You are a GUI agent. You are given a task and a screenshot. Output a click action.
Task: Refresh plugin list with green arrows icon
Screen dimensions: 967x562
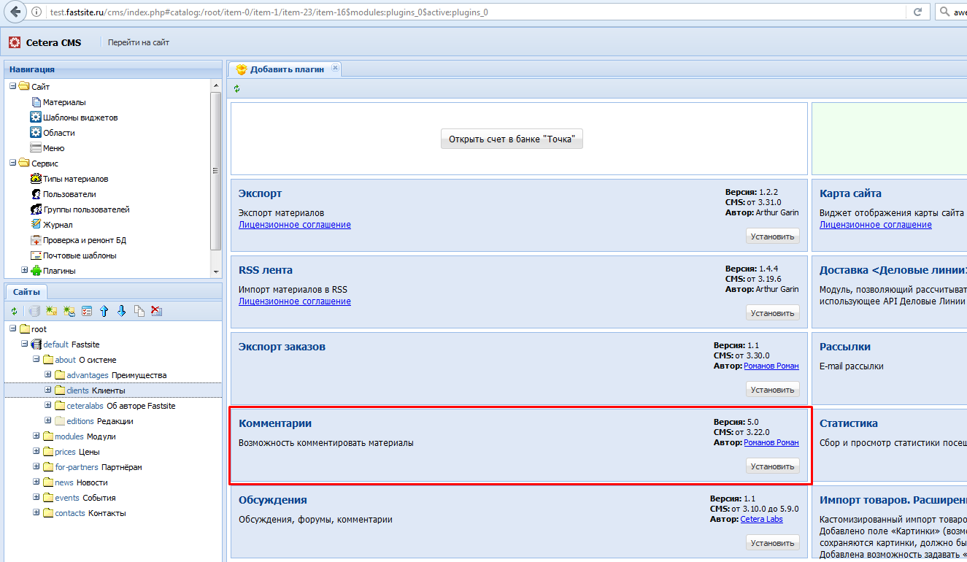(236, 88)
